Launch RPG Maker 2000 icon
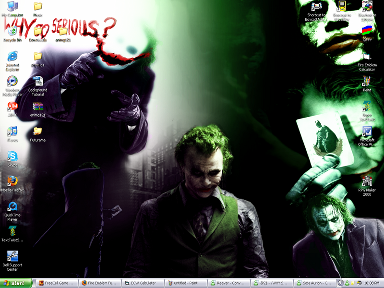This screenshot has width=384, height=288. point(367,181)
